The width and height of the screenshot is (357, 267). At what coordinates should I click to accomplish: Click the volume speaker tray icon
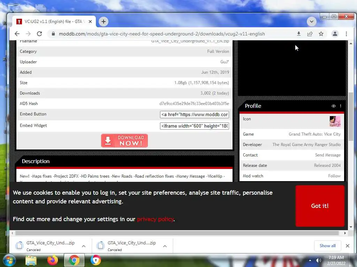coord(319,260)
